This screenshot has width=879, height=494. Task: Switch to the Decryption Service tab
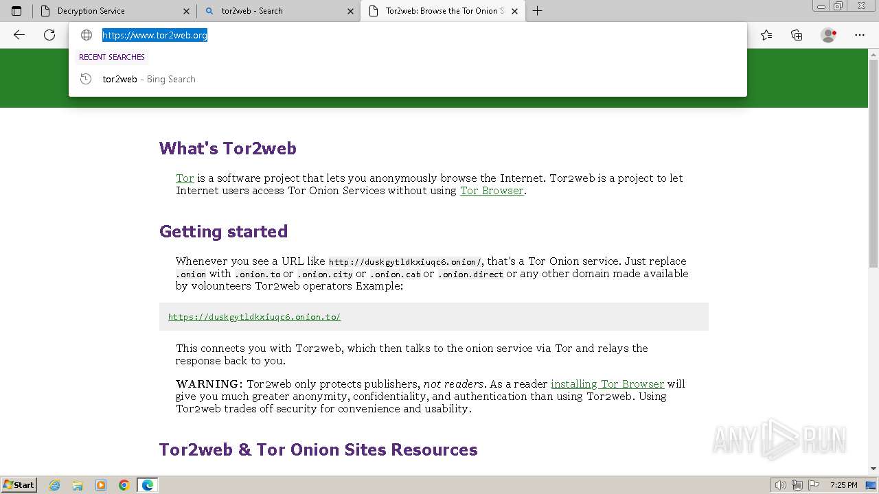pyautogui.click(x=114, y=11)
